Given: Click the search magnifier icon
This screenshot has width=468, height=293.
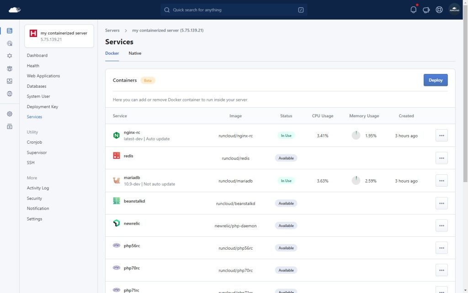Looking at the screenshot, I should [x=167, y=10].
